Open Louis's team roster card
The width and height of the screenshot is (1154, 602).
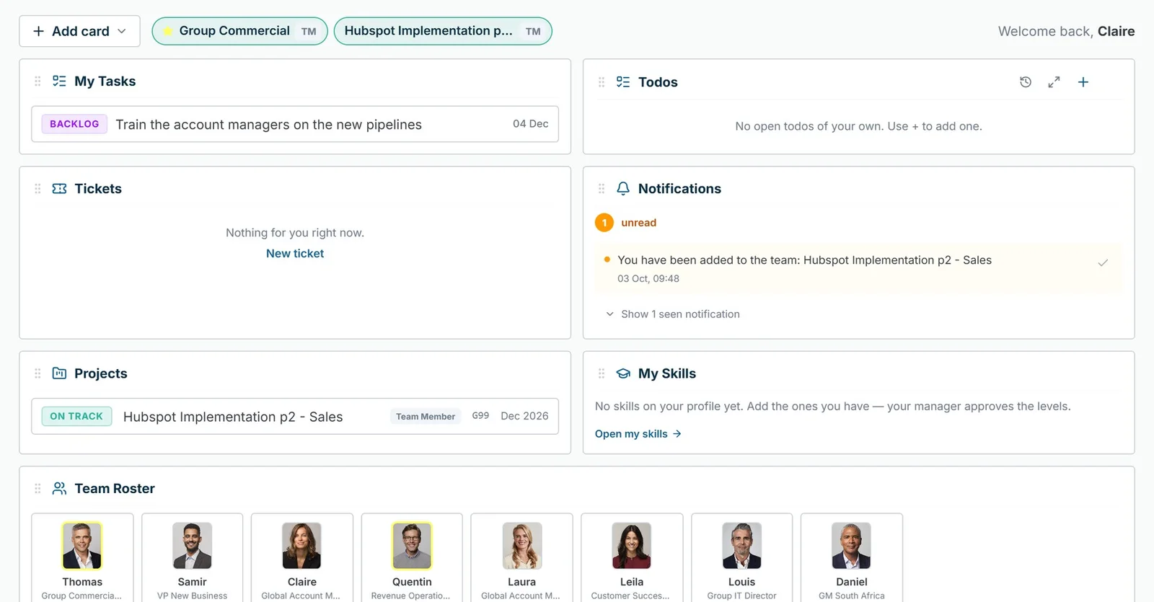741,558
